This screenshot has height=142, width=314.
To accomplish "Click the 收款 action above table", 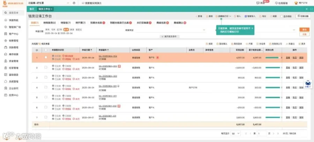I will click(x=209, y=44).
